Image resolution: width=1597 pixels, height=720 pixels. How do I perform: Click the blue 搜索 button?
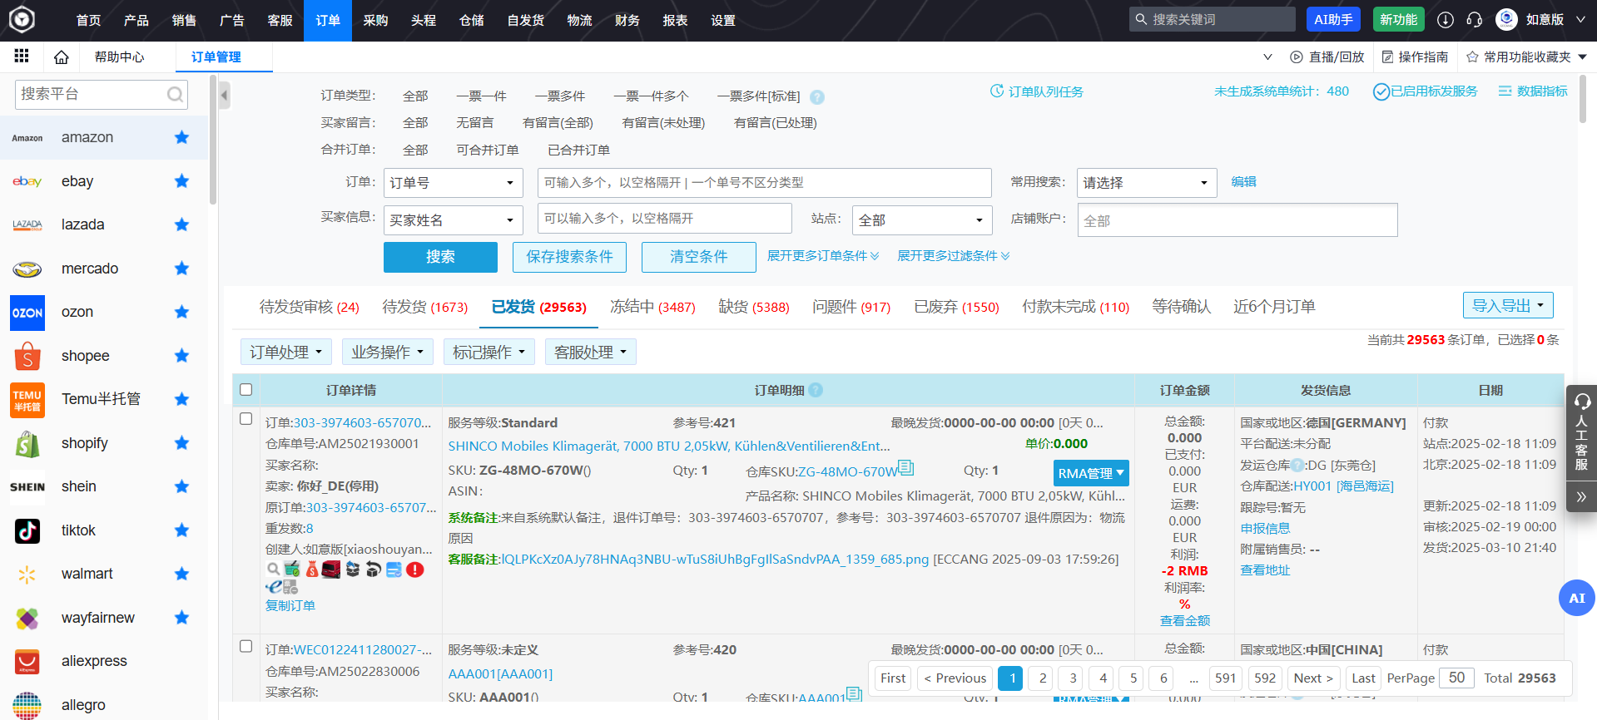tap(440, 257)
